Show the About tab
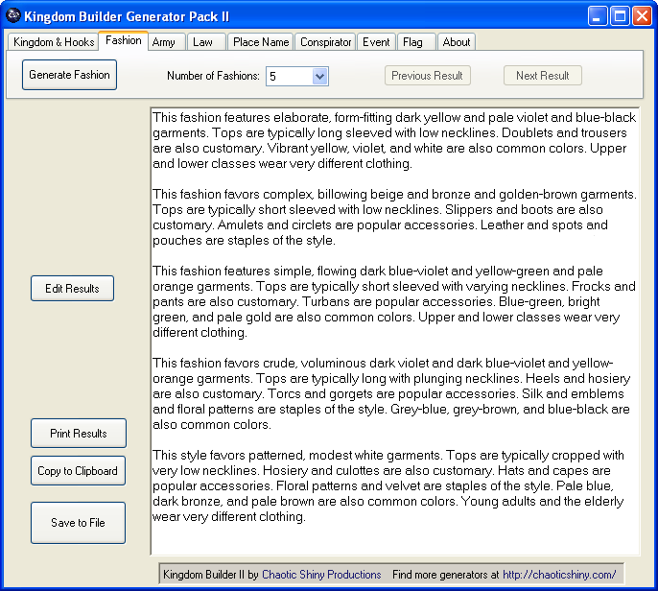658x591 pixels. [457, 42]
